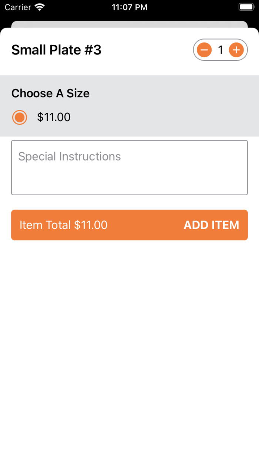The height and width of the screenshot is (460, 259).
Task: Click gray section background right of $11.00 option
Action: coord(166,118)
